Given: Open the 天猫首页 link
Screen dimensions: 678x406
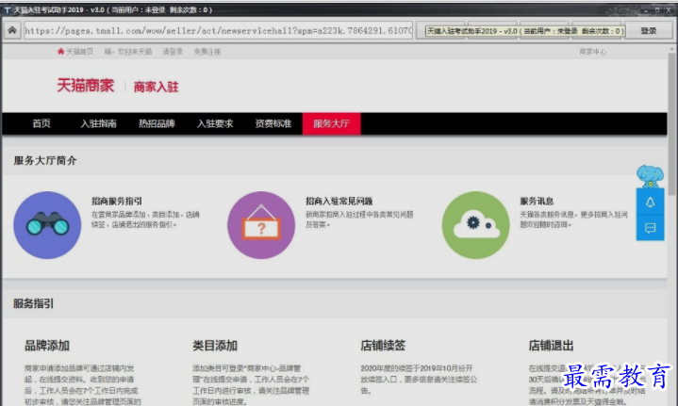Looking at the screenshot, I should (x=75, y=52).
